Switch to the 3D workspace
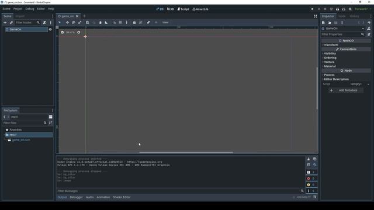This screenshot has height=210, width=374. (x=170, y=9)
